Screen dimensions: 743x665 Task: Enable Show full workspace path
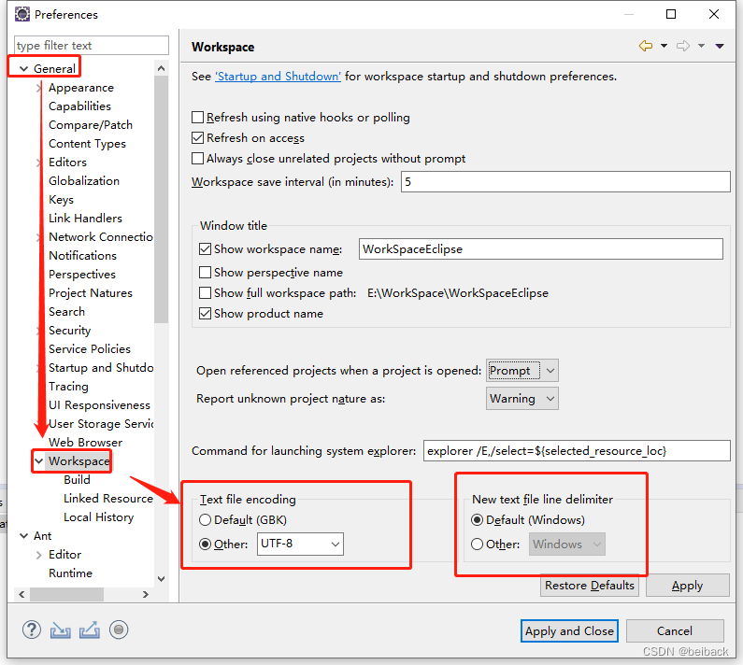(206, 293)
